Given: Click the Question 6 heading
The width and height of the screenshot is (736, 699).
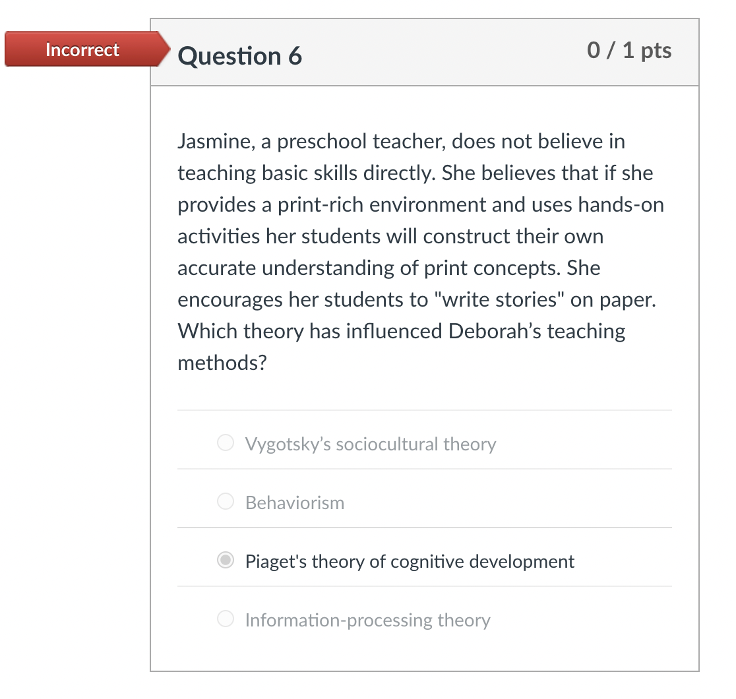Looking at the screenshot, I should [x=239, y=56].
